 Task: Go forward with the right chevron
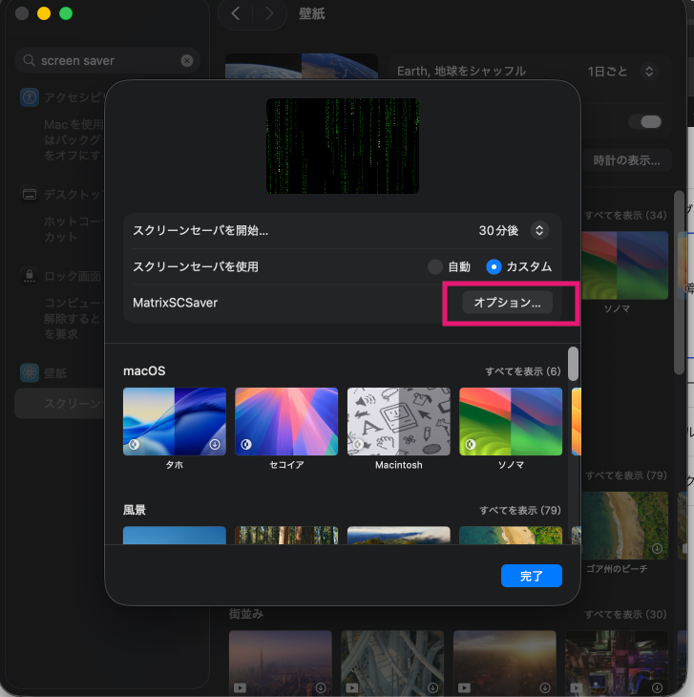pyautogui.click(x=269, y=13)
